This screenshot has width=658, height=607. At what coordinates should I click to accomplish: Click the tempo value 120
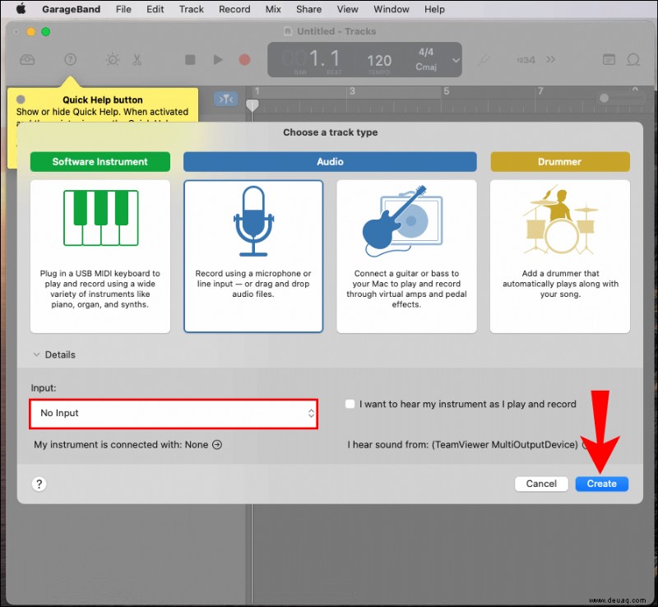(379, 61)
